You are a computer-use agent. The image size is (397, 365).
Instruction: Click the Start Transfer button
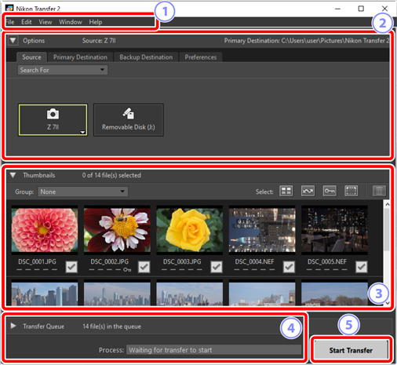tap(351, 350)
